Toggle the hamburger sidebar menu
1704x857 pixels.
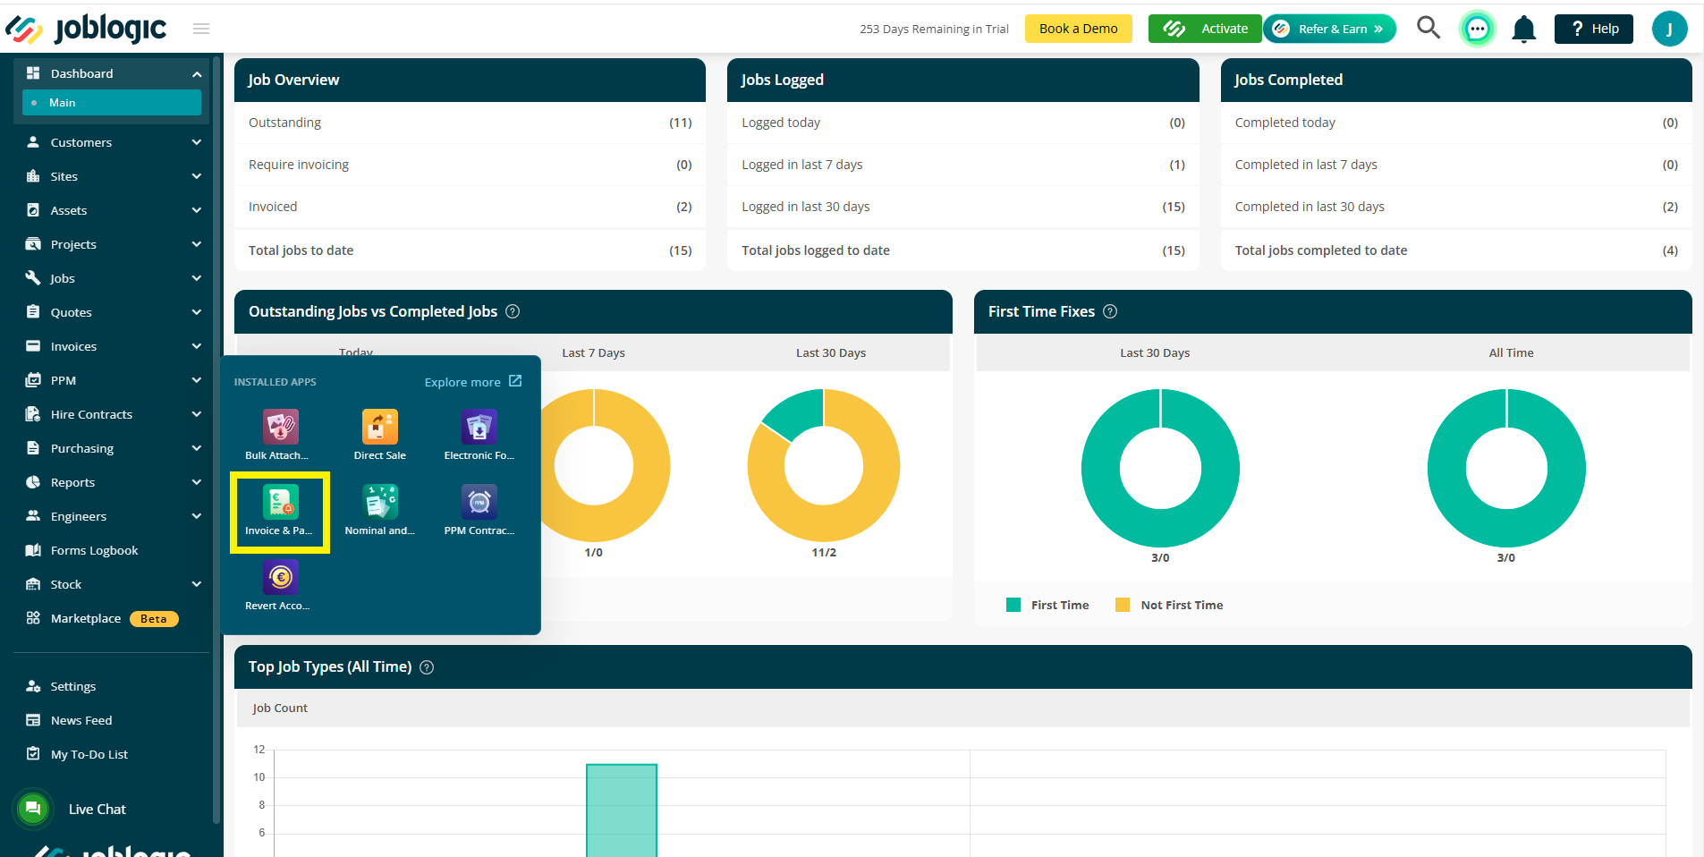pyautogui.click(x=201, y=29)
